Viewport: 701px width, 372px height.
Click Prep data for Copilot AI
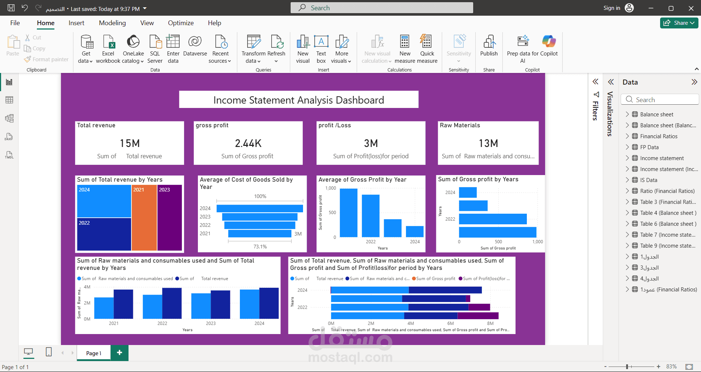click(522, 49)
